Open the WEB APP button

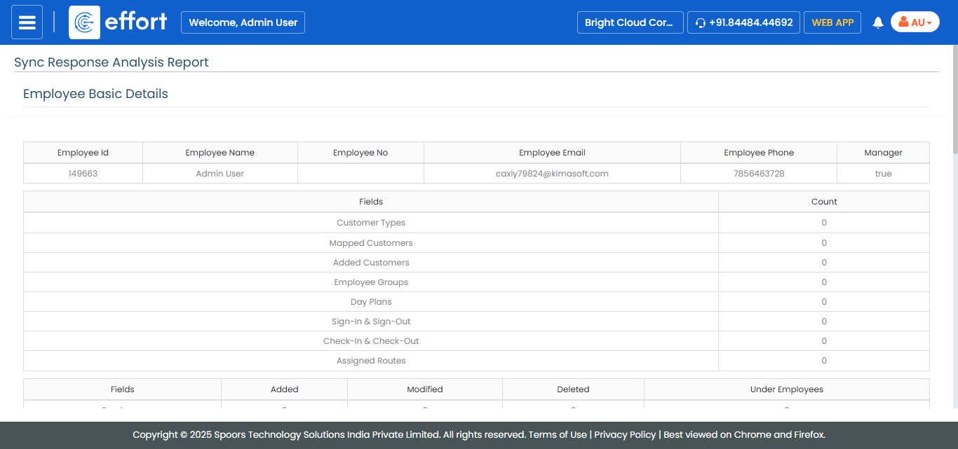[x=832, y=22]
